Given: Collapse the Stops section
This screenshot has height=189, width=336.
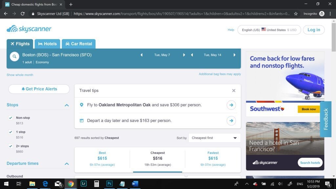Looking at the screenshot, I should (67, 105).
